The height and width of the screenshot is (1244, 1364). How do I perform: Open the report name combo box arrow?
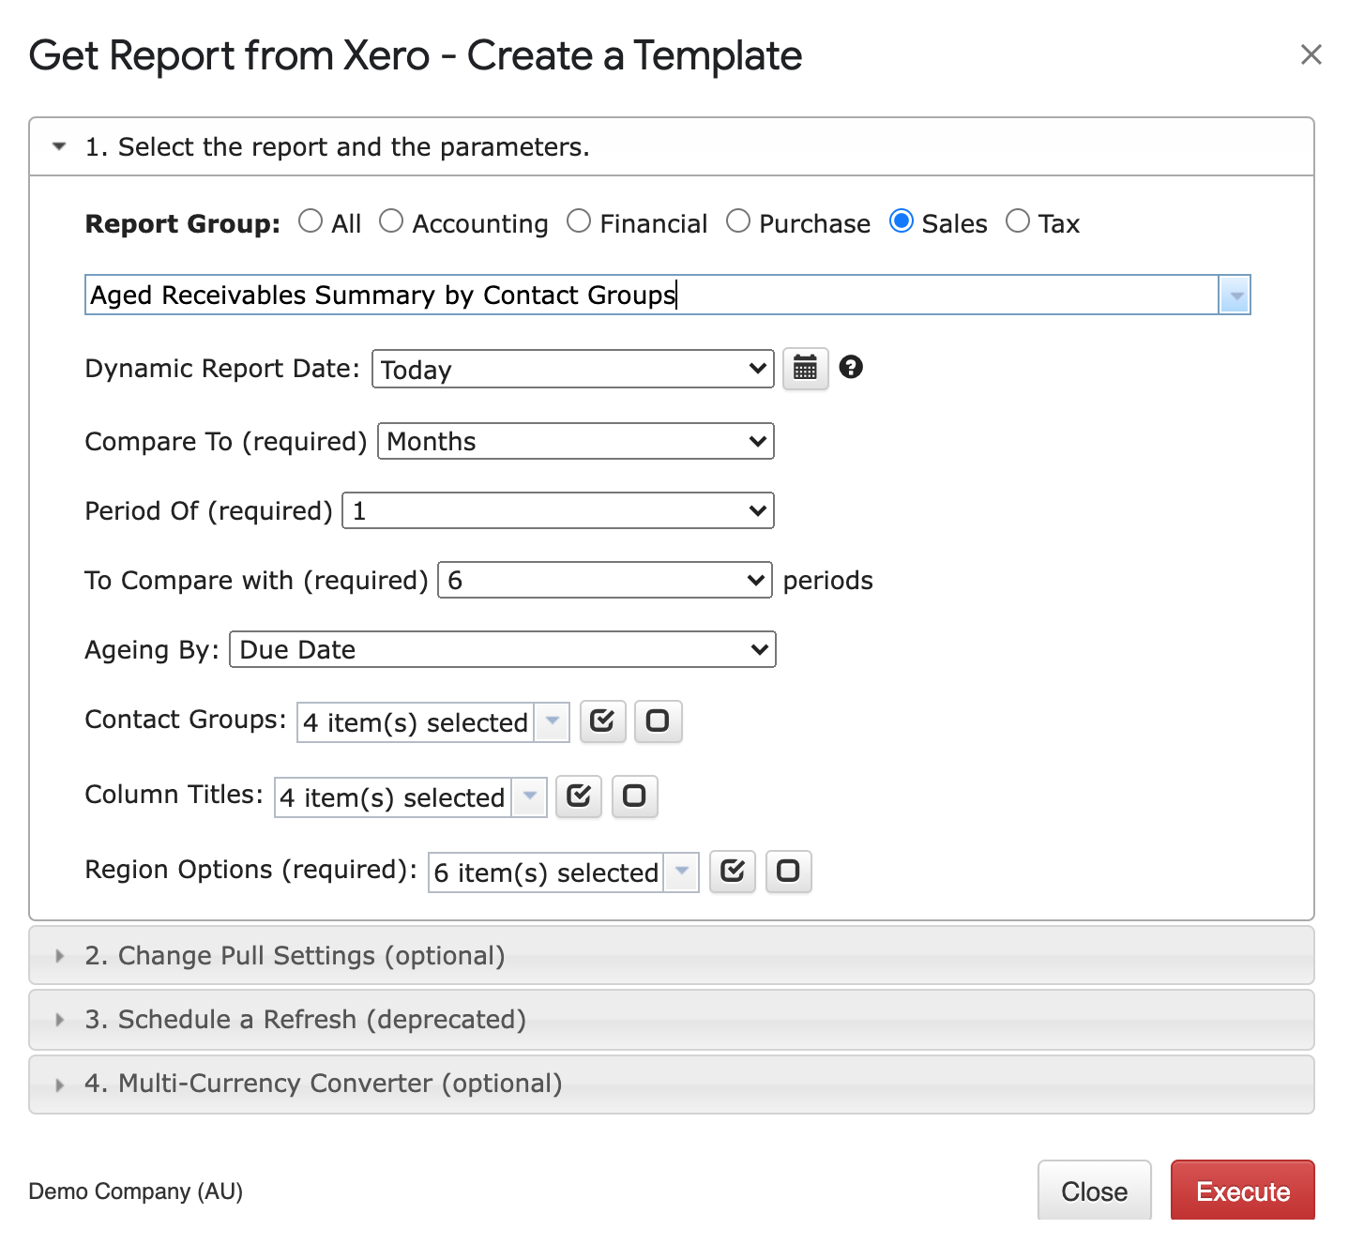click(x=1235, y=296)
